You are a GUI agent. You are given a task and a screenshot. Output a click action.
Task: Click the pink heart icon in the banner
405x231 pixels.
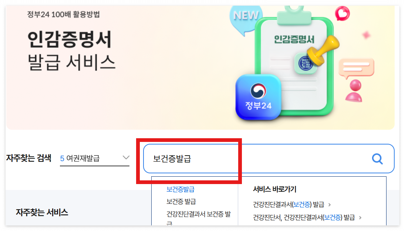coord(342,13)
